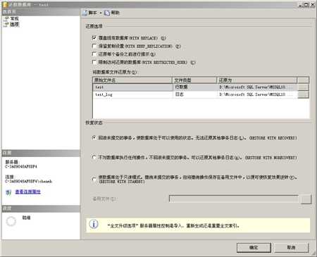Image resolution: width=317 pixels, height=257 pixels.
Task: Select the "test_log" file name cell
Action: coord(132,94)
